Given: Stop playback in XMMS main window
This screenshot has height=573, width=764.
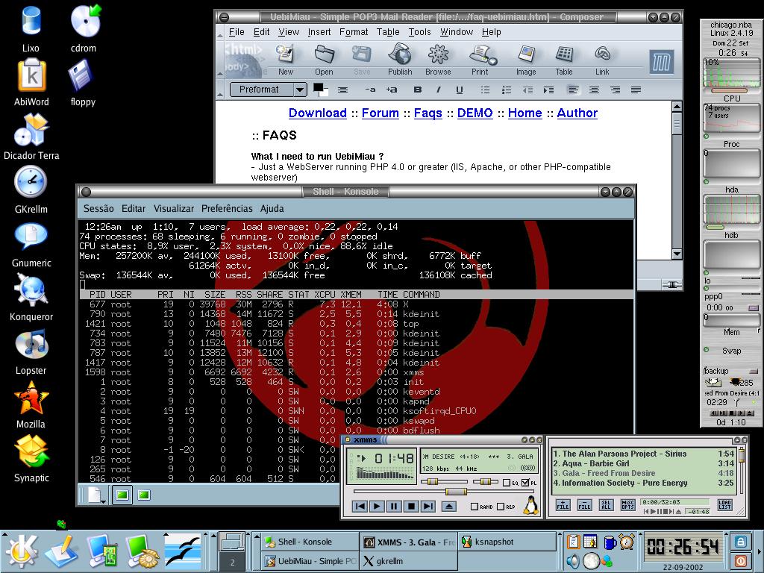Looking at the screenshot, I should pos(411,507).
